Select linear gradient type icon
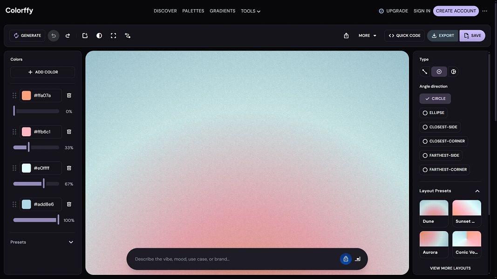 (424, 72)
